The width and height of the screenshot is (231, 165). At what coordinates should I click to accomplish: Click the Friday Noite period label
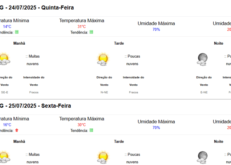click(x=219, y=141)
